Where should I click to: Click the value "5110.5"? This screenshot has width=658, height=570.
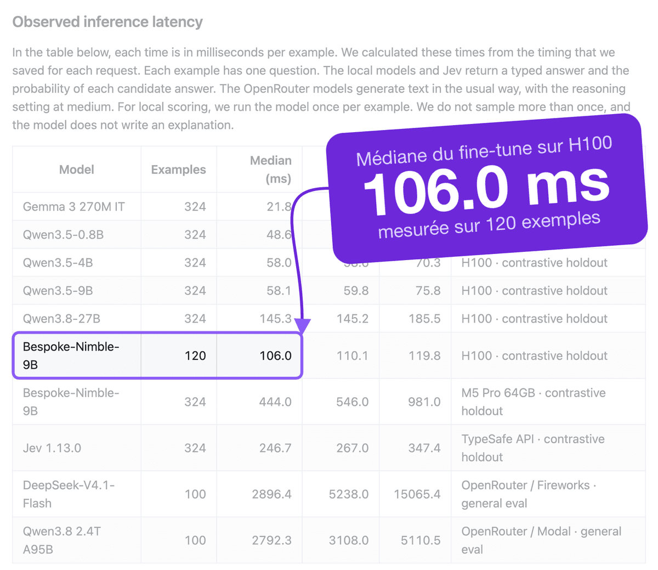pyautogui.click(x=421, y=540)
